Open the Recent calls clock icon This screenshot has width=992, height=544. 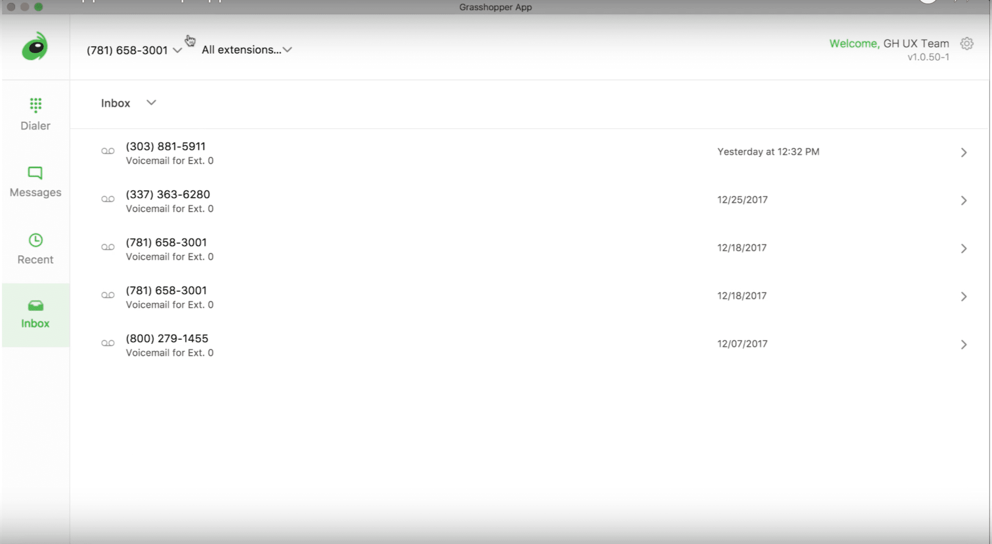pos(35,240)
